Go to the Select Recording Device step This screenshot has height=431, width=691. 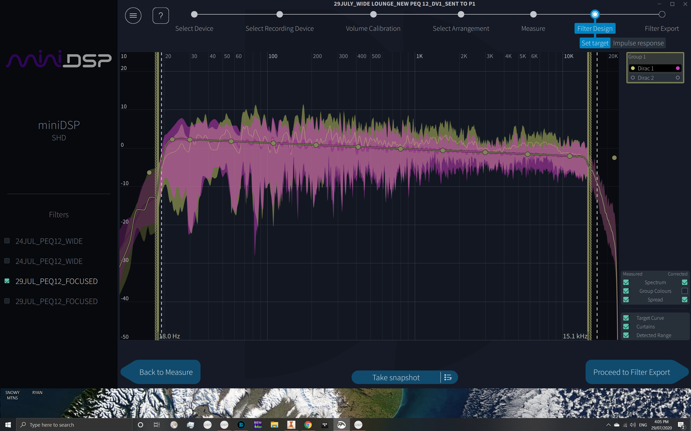(x=279, y=28)
